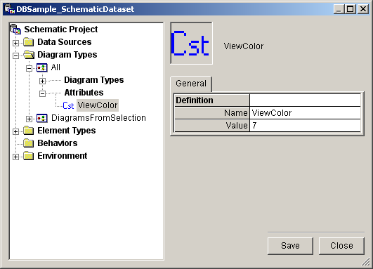Viewport: 373px width, 269px height.
Task: Select the Attributes tree label
Action: click(x=84, y=93)
